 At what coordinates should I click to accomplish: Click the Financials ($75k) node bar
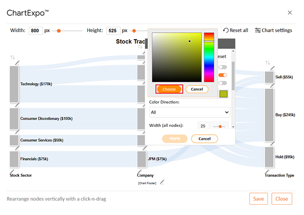(14, 159)
